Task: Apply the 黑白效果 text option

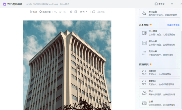Action: [x=159, y=43]
